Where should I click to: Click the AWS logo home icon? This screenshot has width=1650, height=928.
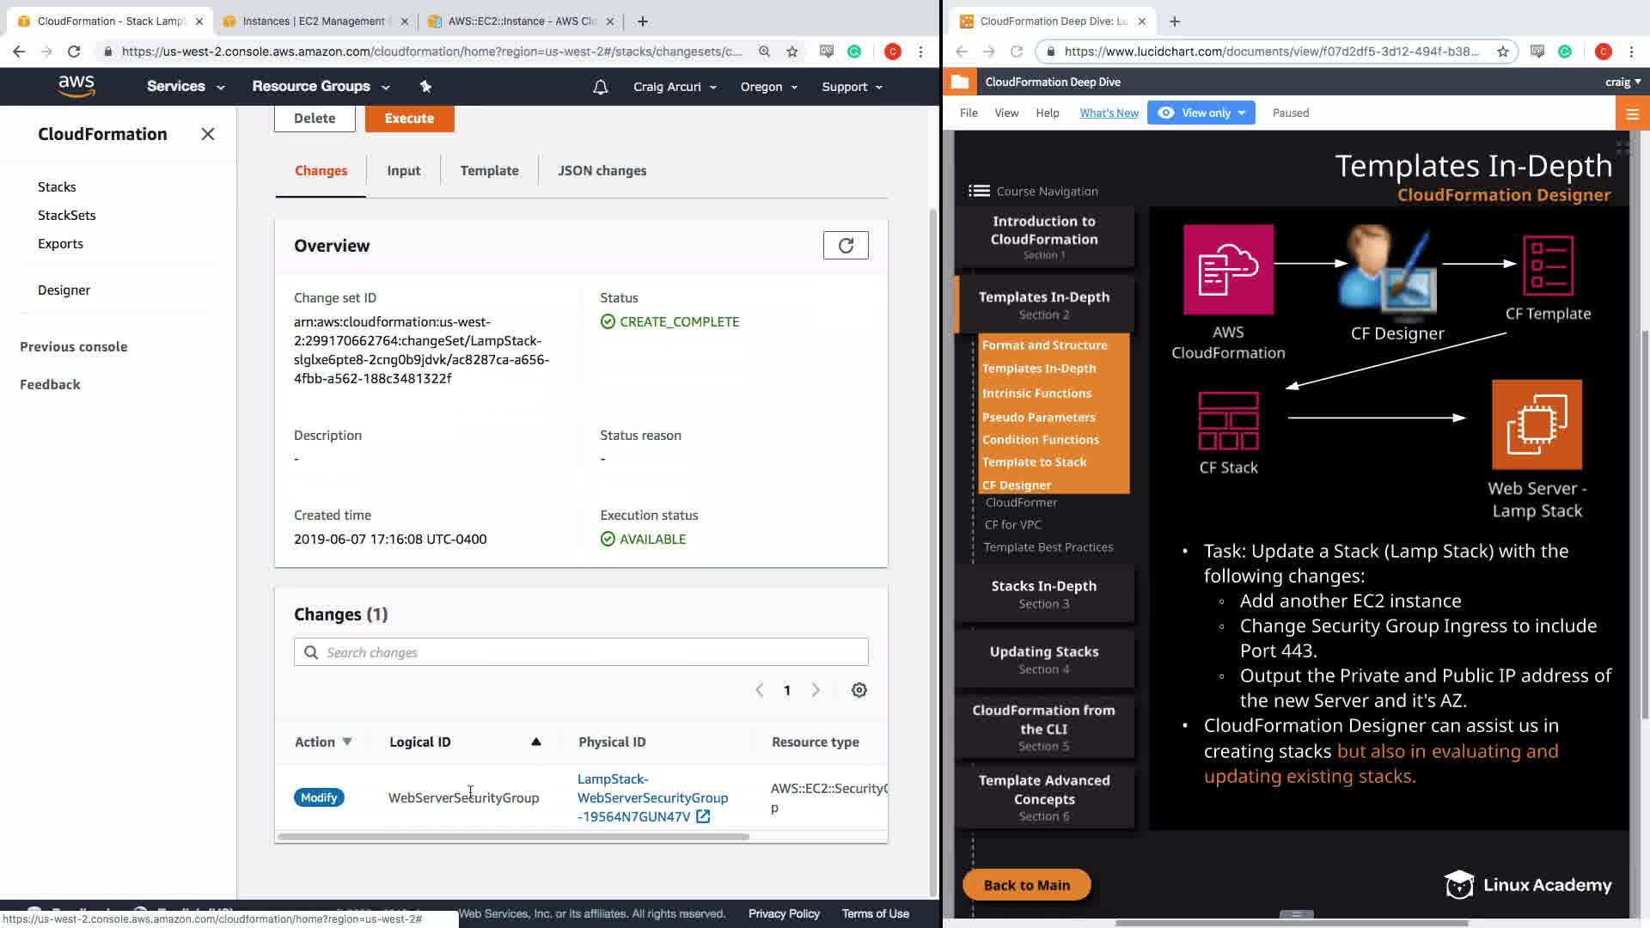76,86
